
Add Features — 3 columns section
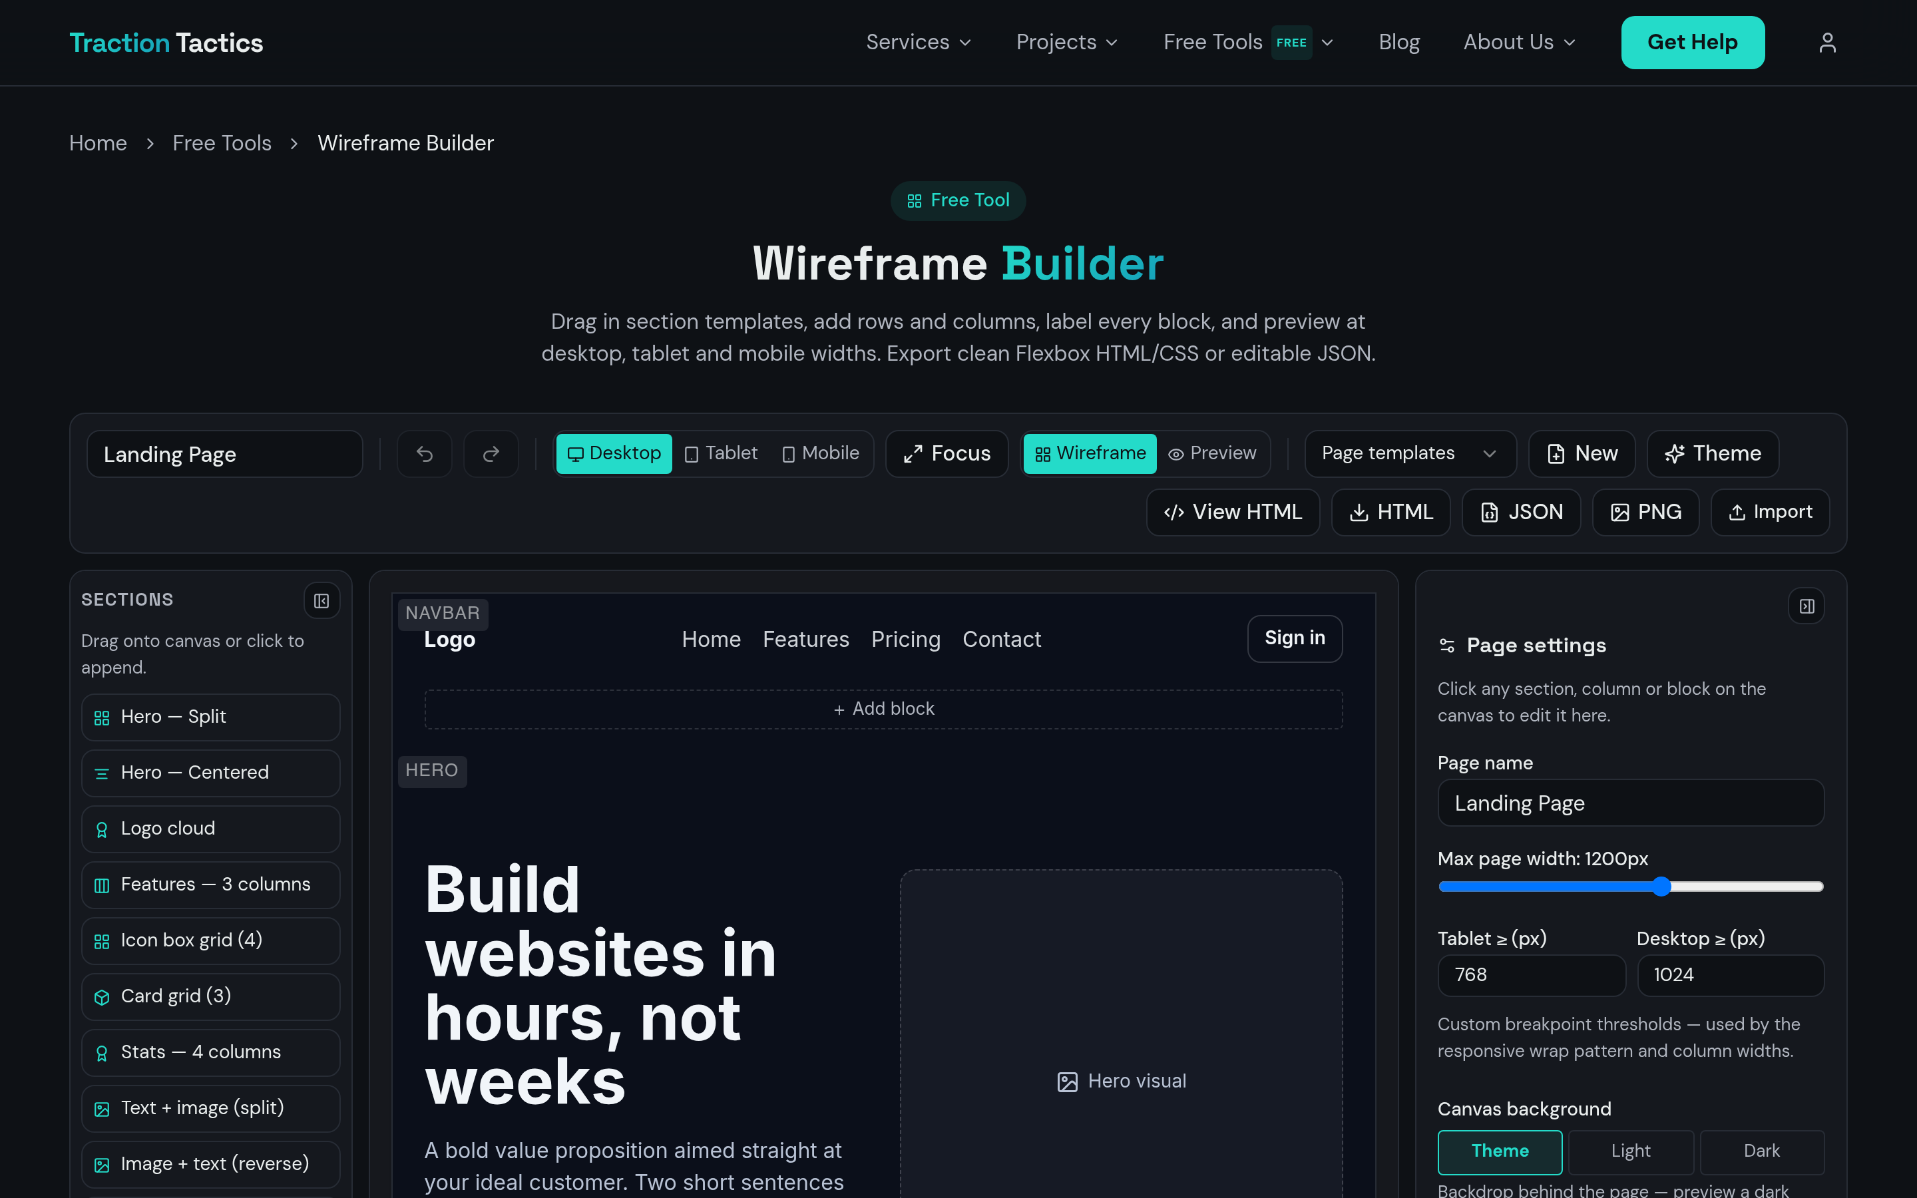click(211, 885)
